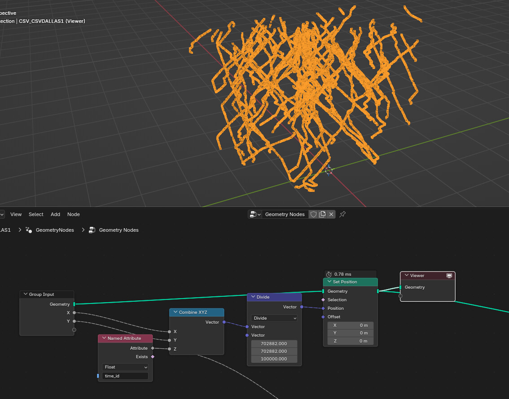Screen dimensions: 509x399
Task: Click the Set Position timing clock icon
Action: pyautogui.click(x=329, y=274)
